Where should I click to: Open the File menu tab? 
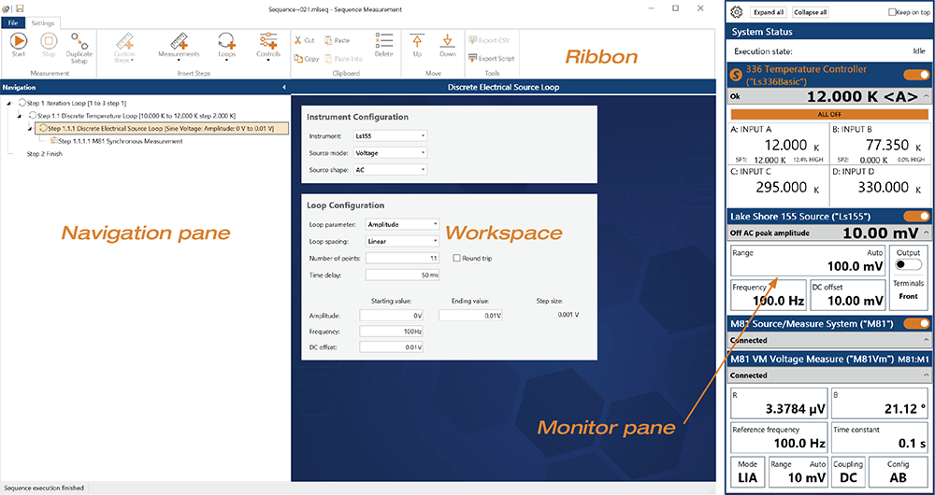[x=14, y=22]
